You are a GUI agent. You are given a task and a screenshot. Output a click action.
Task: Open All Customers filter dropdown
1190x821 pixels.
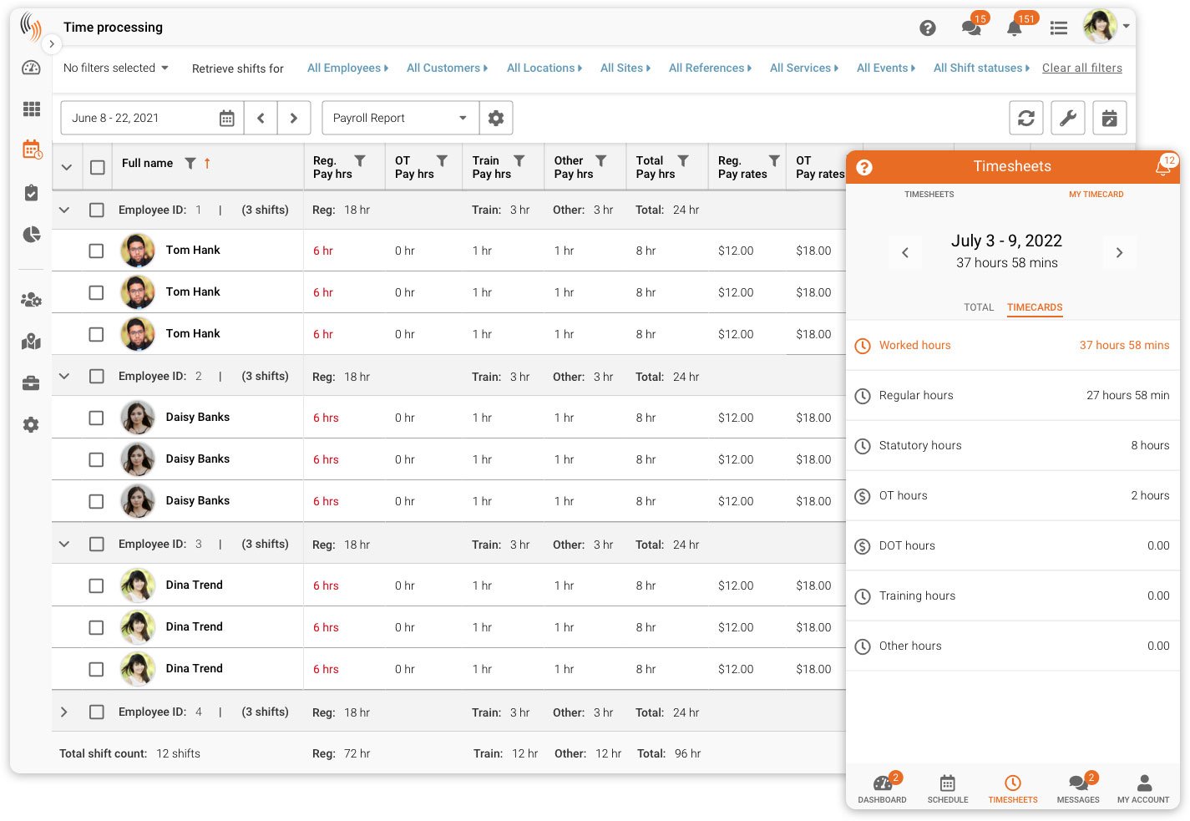[447, 68]
